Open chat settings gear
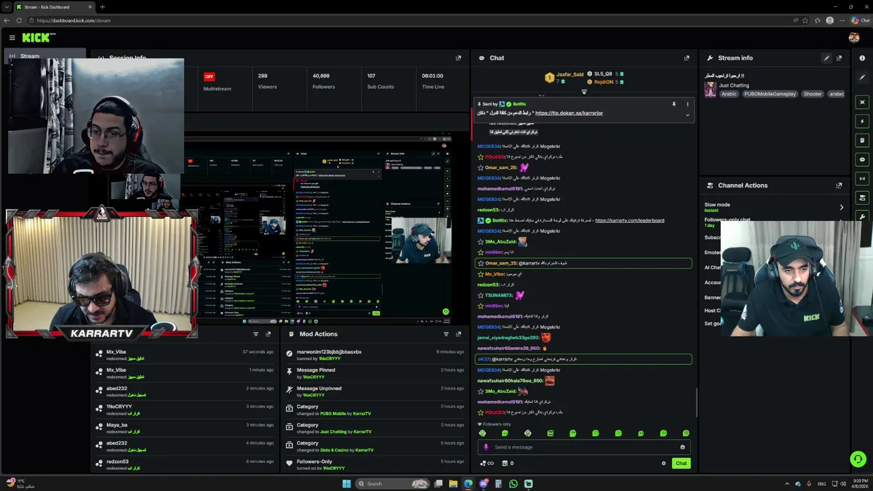 click(664, 464)
